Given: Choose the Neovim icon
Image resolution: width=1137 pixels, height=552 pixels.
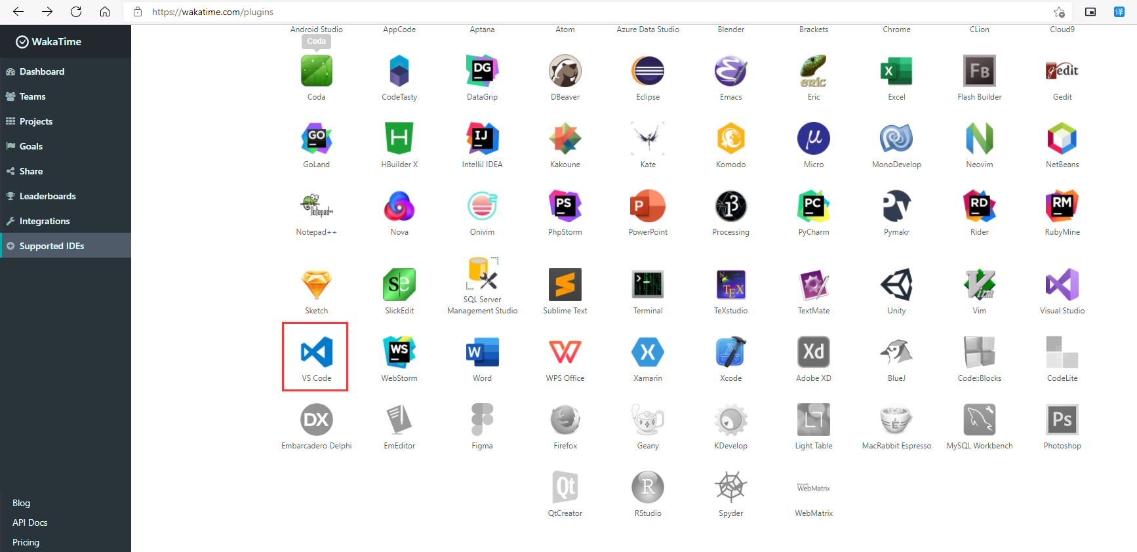Looking at the screenshot, I should click(980, 138).
